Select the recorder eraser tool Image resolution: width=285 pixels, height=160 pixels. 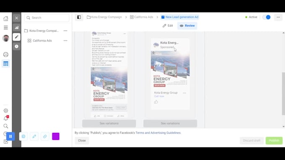[45, 137]
